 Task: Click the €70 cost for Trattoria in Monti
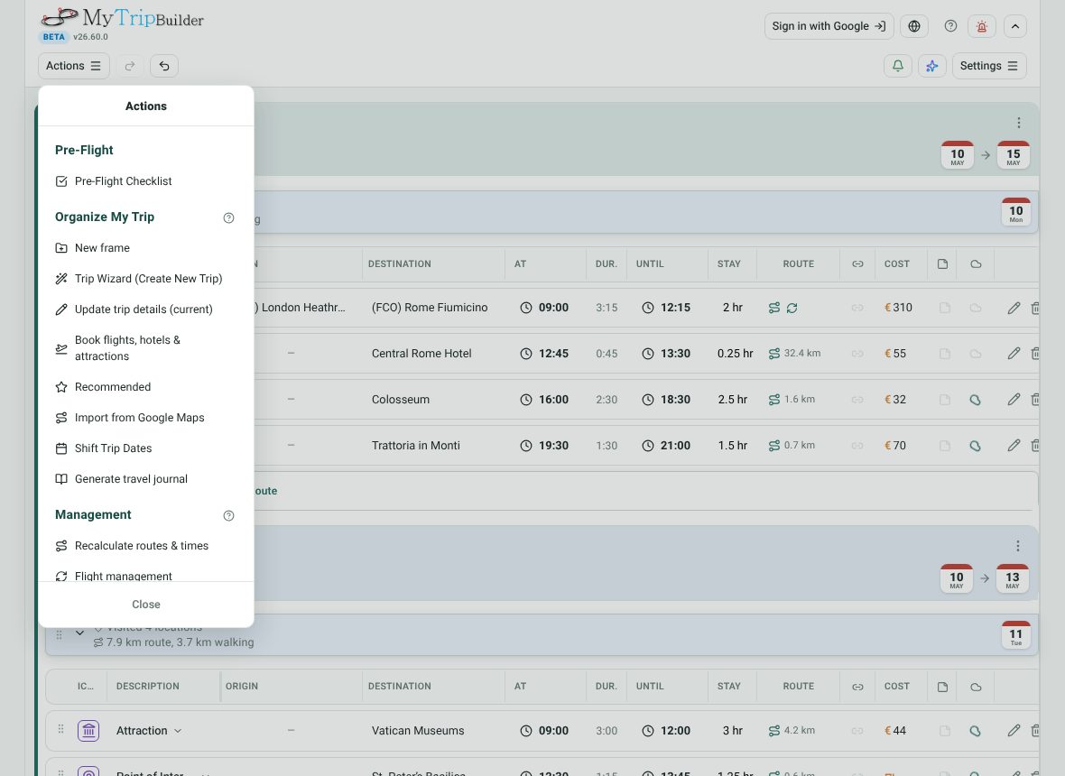click(x=895, y=446)
